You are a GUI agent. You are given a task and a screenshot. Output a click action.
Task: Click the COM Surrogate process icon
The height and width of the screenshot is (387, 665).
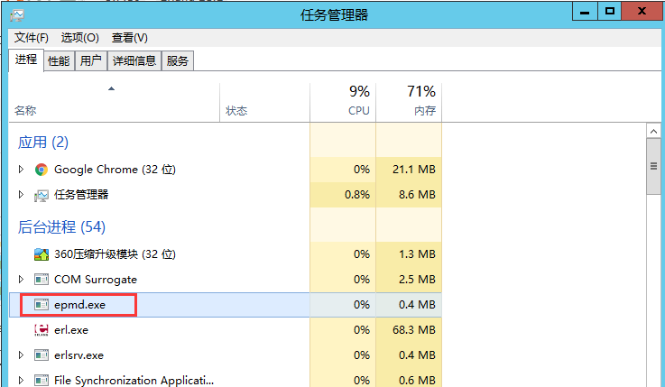[x=41, y=280]
